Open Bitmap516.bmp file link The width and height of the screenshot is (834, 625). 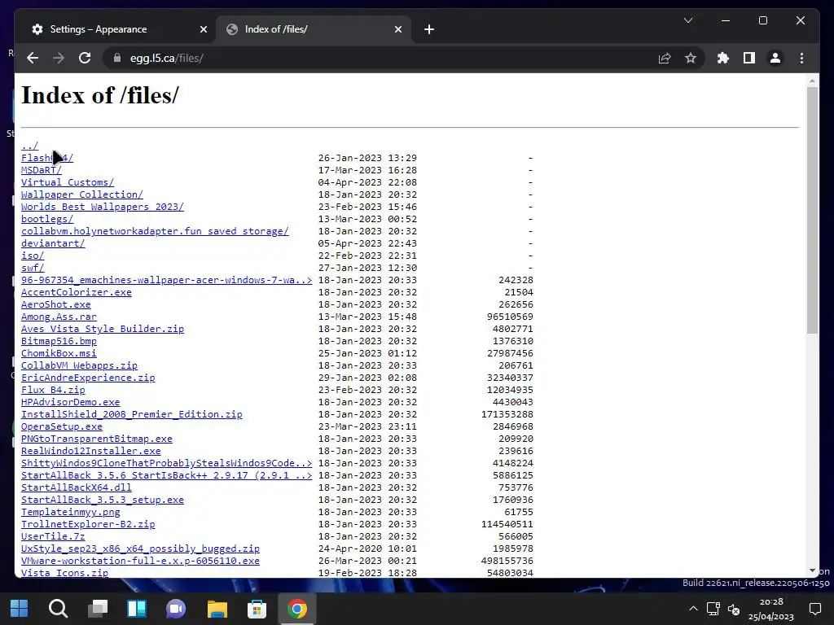coord(59,341)
